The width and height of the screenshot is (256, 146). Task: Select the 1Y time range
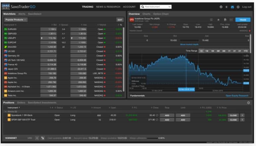229,51
